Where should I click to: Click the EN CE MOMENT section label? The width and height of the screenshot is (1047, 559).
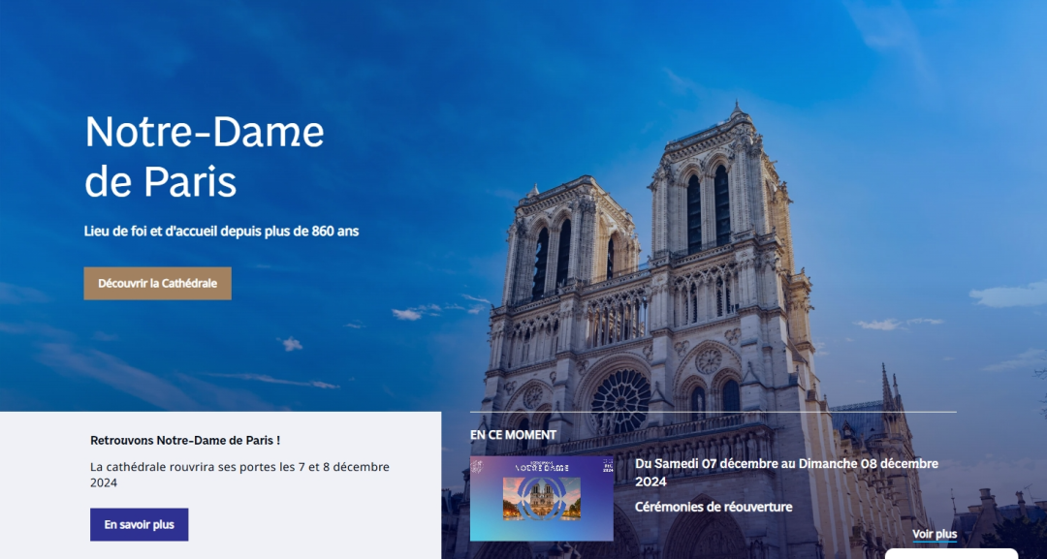click(513, 435)
